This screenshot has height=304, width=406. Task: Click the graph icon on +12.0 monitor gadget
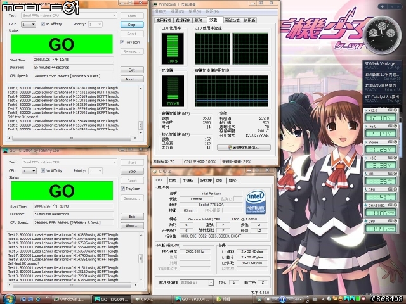[390, 110]
